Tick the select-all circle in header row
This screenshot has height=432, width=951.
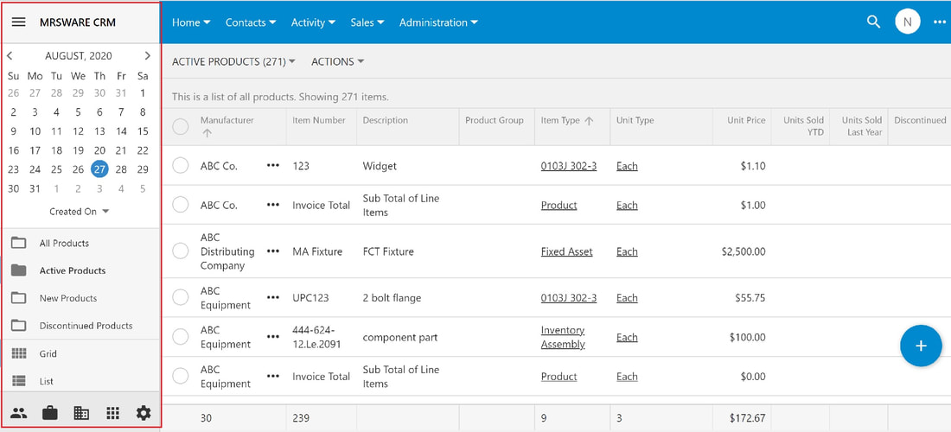tap(181, 127)
